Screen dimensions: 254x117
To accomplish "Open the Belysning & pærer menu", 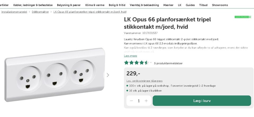I will [x=69, y=5].
